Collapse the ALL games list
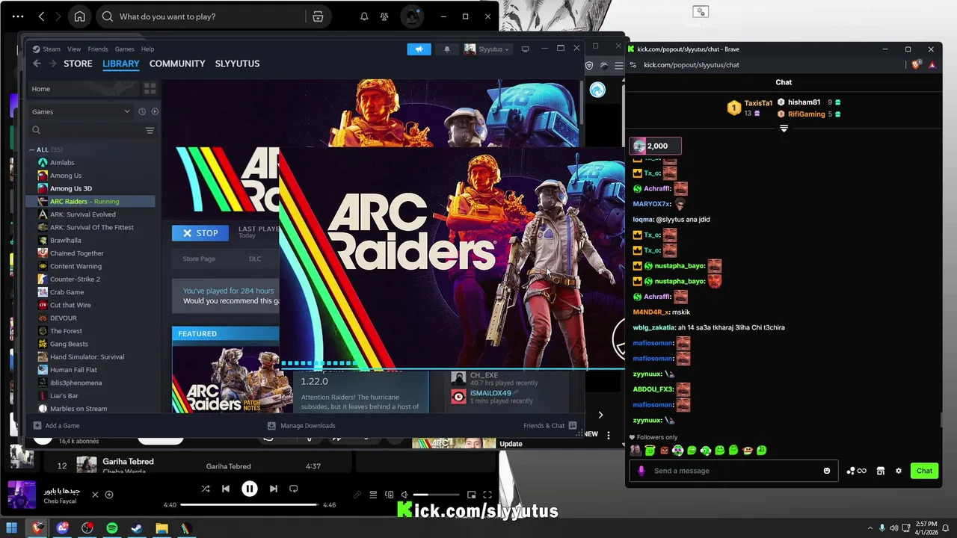 point(32,149)
